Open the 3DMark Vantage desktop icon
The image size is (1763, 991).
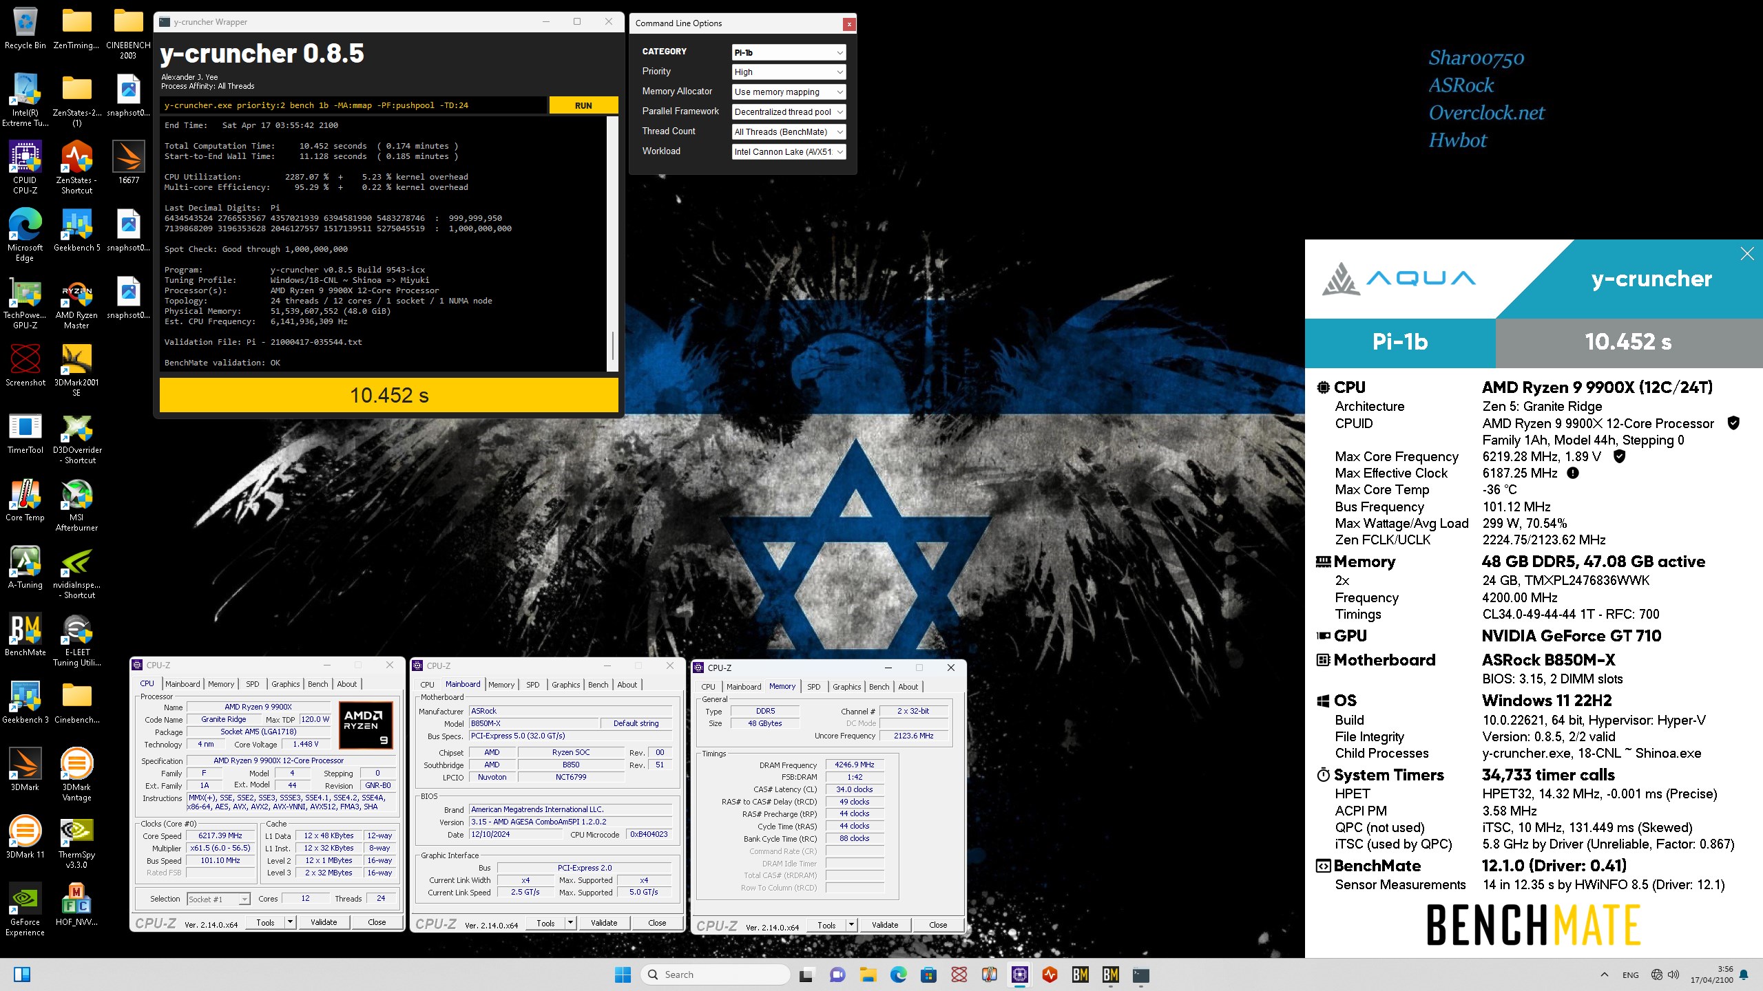[x=76, y=775]
